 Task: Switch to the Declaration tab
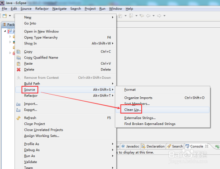click(x=153, y=146)
